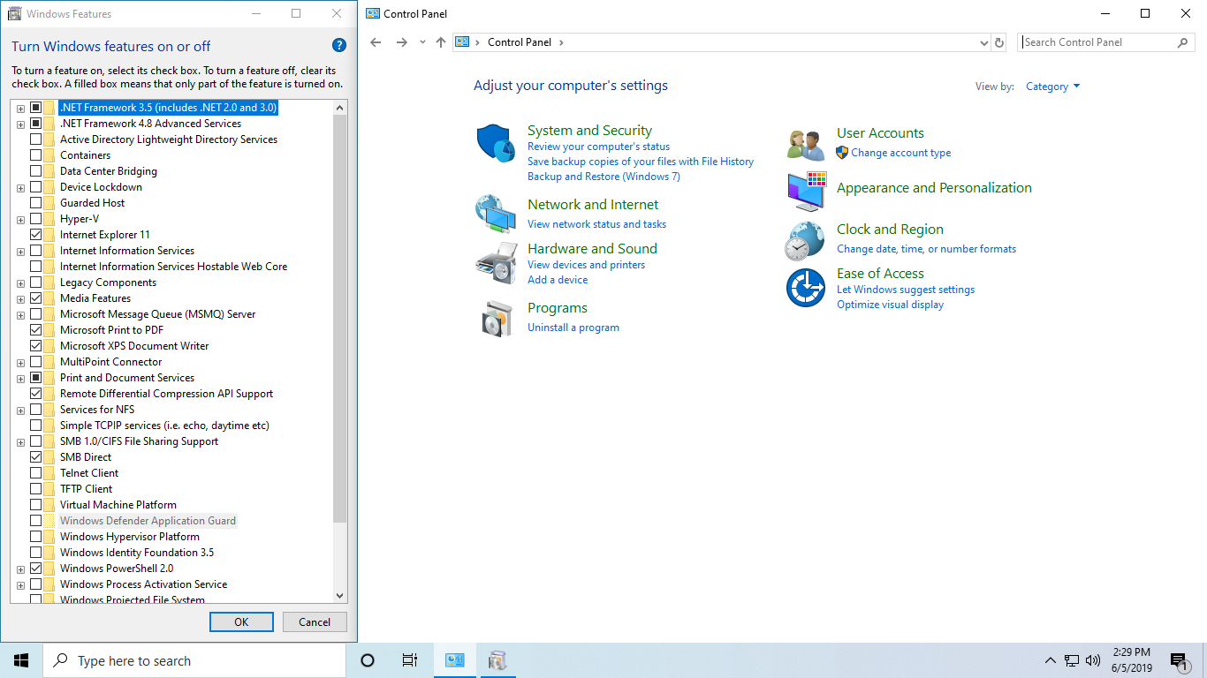Expand .NET Framework 3.5 tree node
This screenshot has height=678, width=1207.
coord(20,108)
